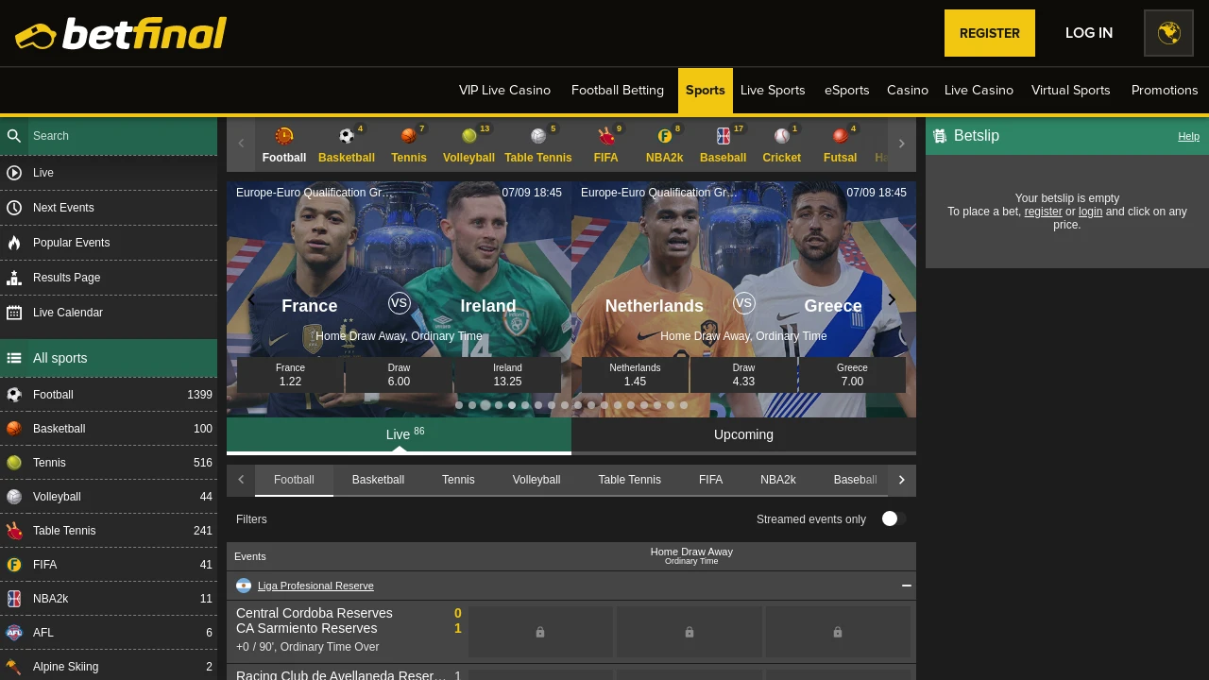Click the Basketball icon in sidebar list
1209x680 pixels.
[14, 429]
